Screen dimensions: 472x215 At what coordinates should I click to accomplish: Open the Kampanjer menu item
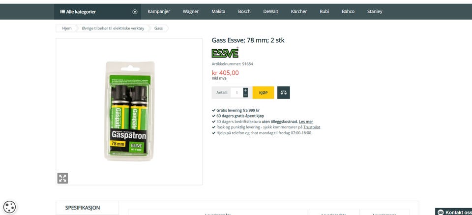[159, 11]
